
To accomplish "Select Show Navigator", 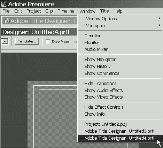I will 120,60.
